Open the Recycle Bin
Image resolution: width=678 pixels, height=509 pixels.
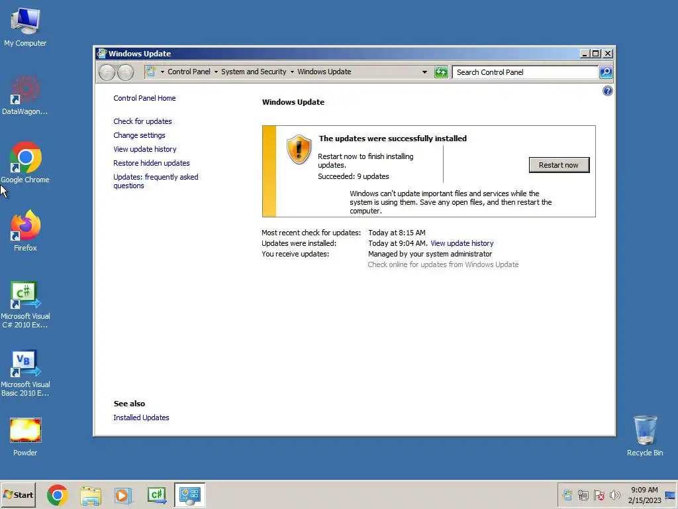(x=645, y=435)
